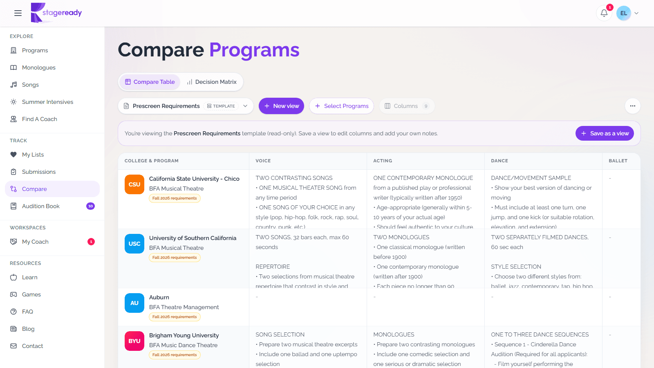Click Fall 2026 requirements badge for Auburn
Screen dimensions: 654x368
[x=175, y=317]
